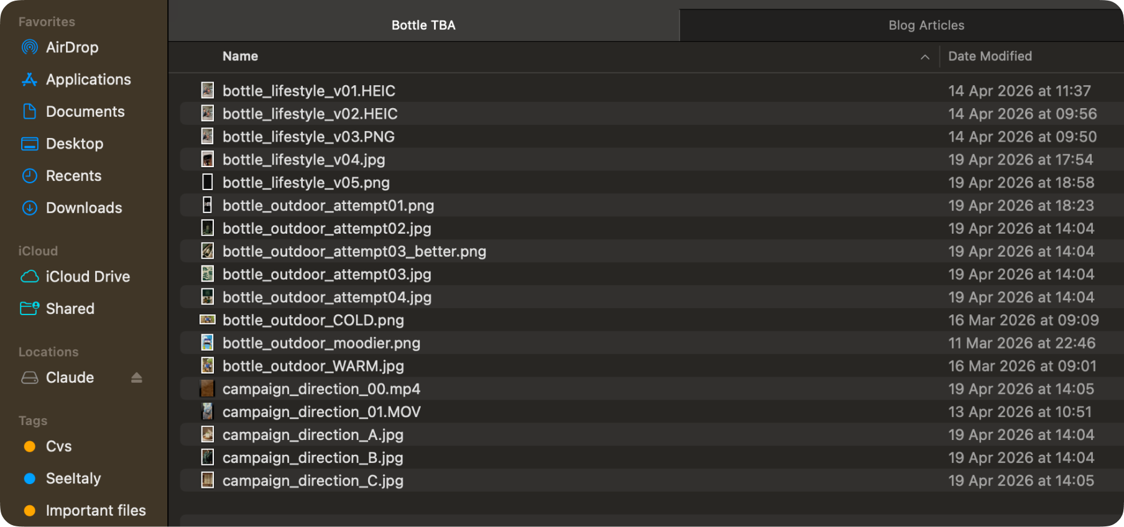Select the Documents folder icon
1124x527 pixels.
pyautogui.click(x=29, y=112)
